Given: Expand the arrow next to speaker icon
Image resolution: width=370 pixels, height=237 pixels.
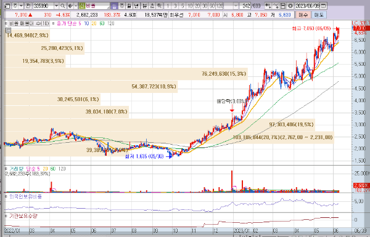Looking at the screenshot, I should click(x=76, y=6).
